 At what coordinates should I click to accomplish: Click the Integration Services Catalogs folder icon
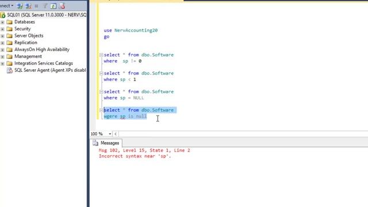[9, 63]
